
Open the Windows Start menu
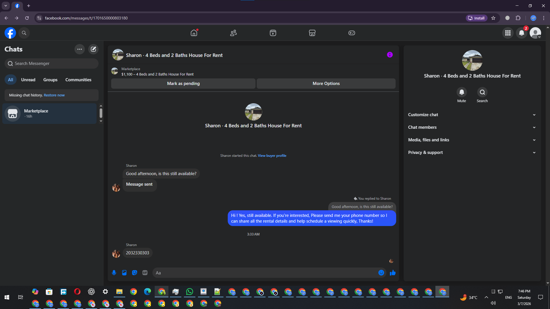point(7,298)
